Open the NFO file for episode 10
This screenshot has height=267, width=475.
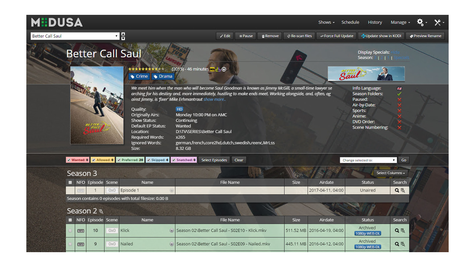click(81, 230)
